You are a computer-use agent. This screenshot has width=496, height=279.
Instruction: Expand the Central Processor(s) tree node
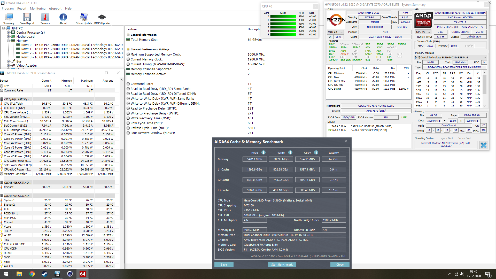[x=9, y=33]
